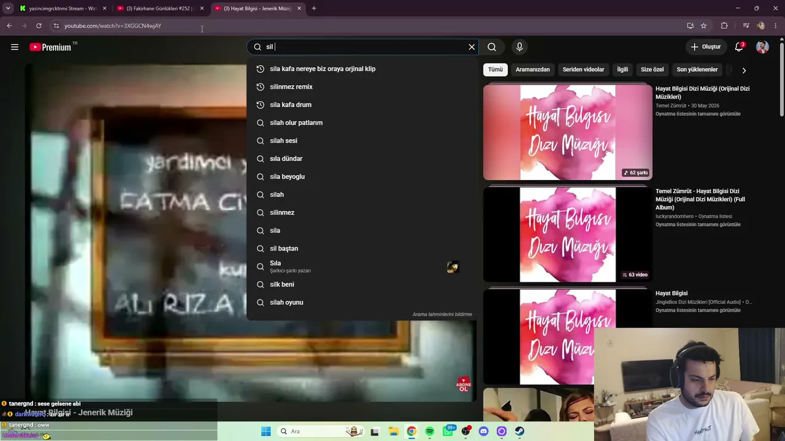Open the Chrome three-dot menu
The width and height of the screenshot is (785, 441).
pyautogui.click(x=776, y=26)
